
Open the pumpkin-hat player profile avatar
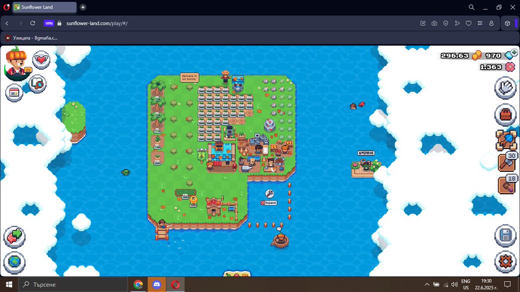16,63
